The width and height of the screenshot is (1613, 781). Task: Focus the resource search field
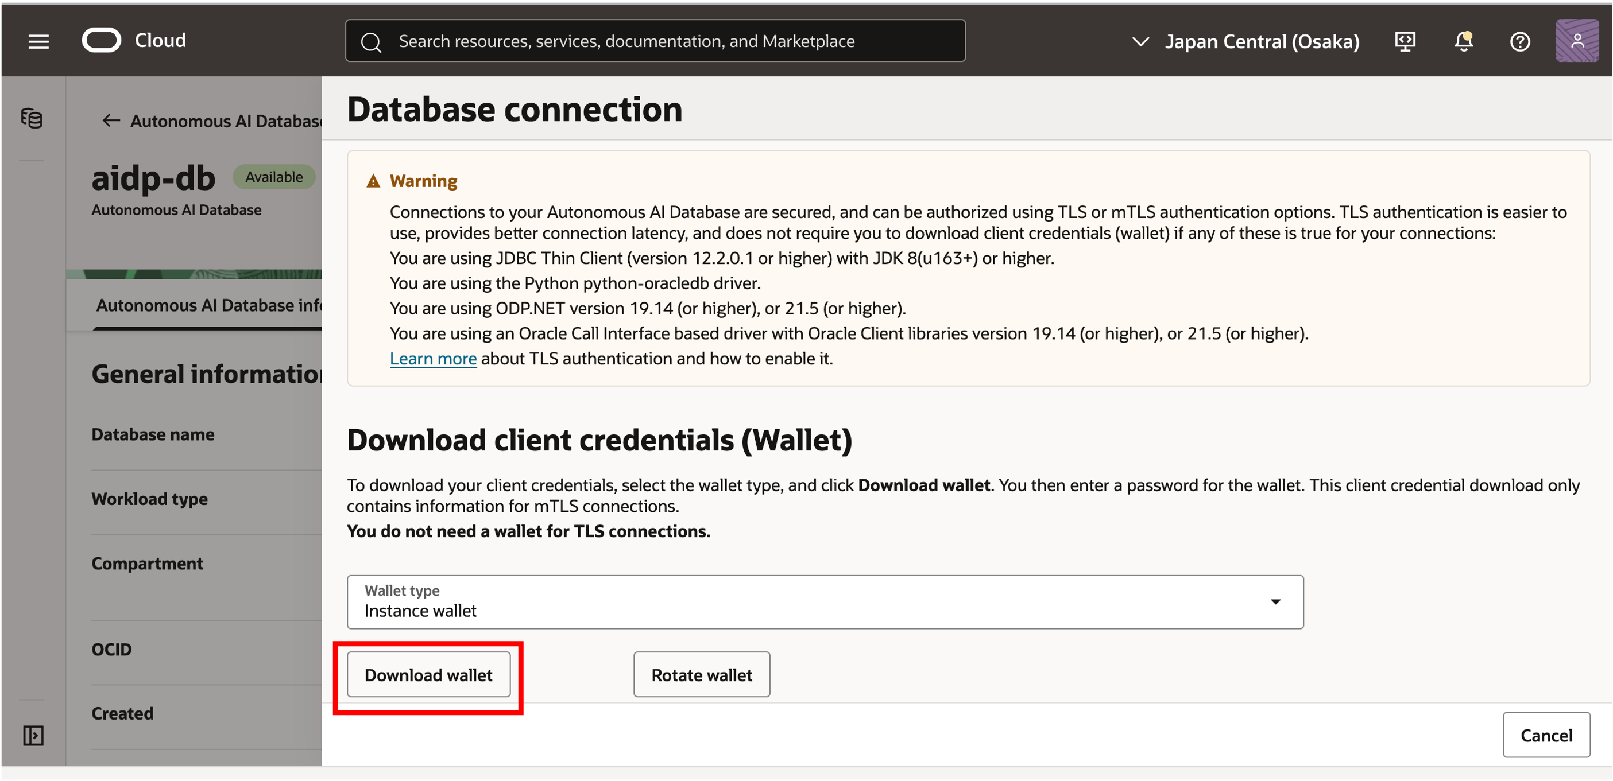pyautogui.click(x=655, y=41)
